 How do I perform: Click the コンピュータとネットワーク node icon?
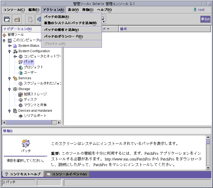point(21,57)
